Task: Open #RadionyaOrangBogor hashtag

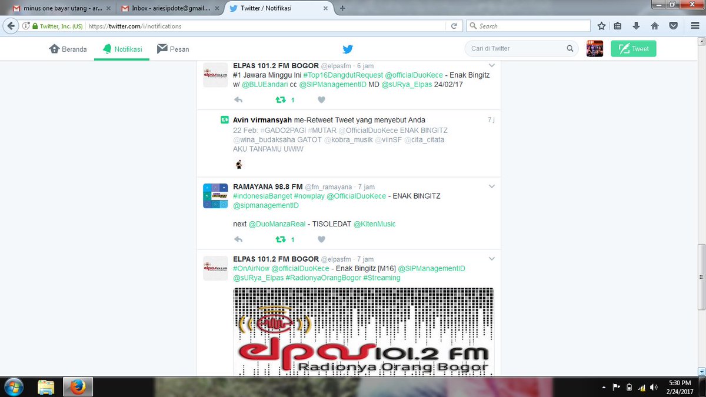Action: coord(323,278)
